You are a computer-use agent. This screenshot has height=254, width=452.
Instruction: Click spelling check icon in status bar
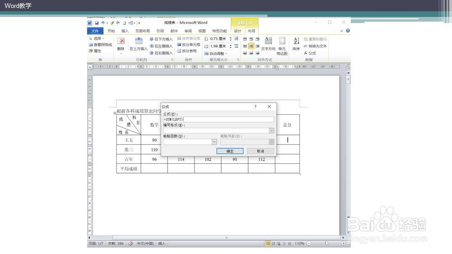[x=130, y=243]
